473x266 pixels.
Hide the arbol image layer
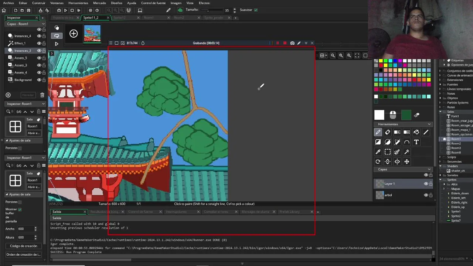426,195
